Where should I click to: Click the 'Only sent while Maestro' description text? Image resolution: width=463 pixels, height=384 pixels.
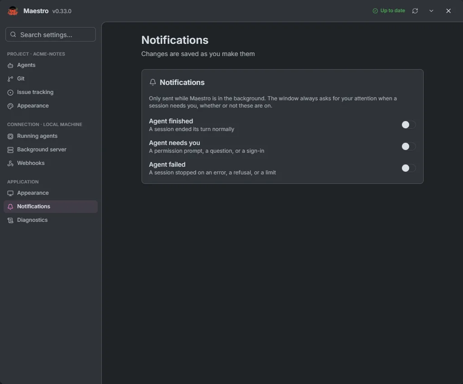[x=273, y=102]
